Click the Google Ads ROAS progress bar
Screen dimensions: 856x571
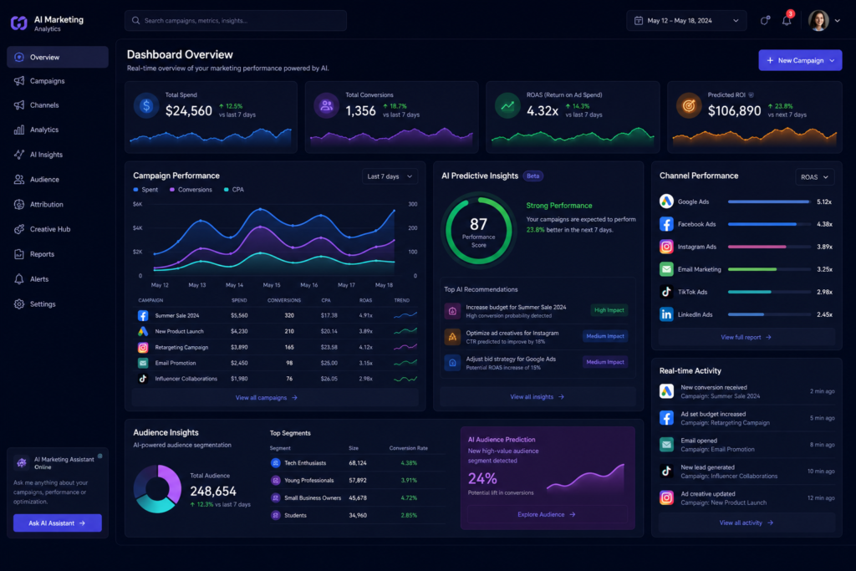click(x=769, y=202)
